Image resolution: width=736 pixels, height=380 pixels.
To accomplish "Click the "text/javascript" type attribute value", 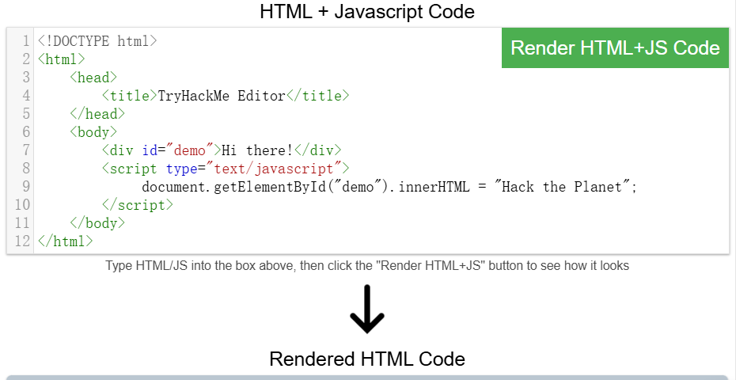I will (274, 169).
